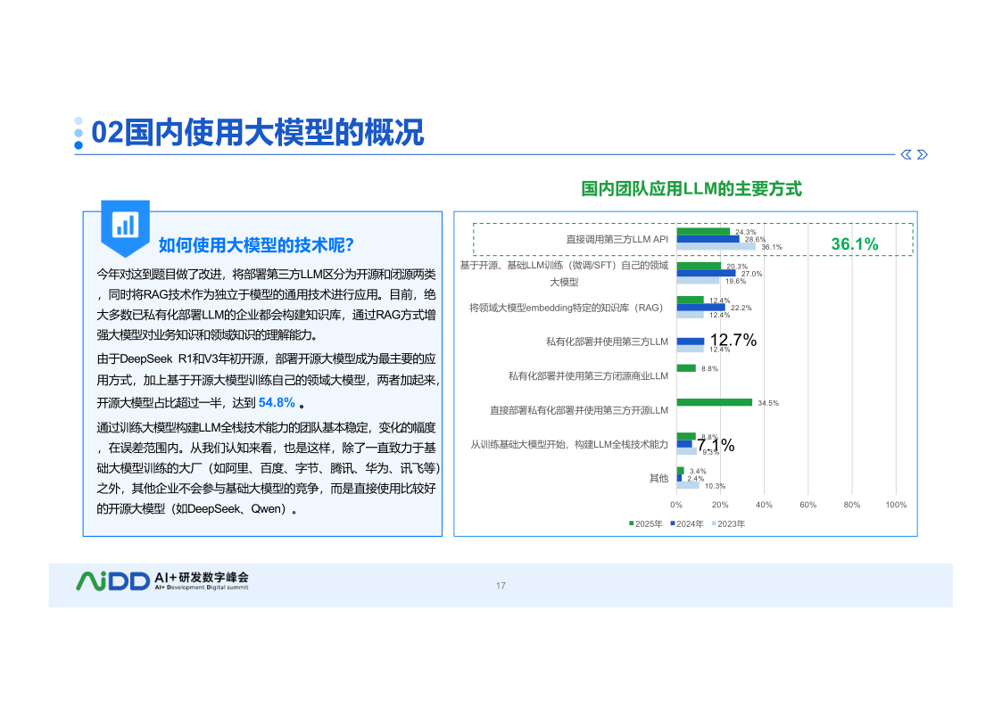Screen dimensions: 1002x708
Task: Click the dark blue 22.2% bar for RAG
Action: [x=701, y=307]
